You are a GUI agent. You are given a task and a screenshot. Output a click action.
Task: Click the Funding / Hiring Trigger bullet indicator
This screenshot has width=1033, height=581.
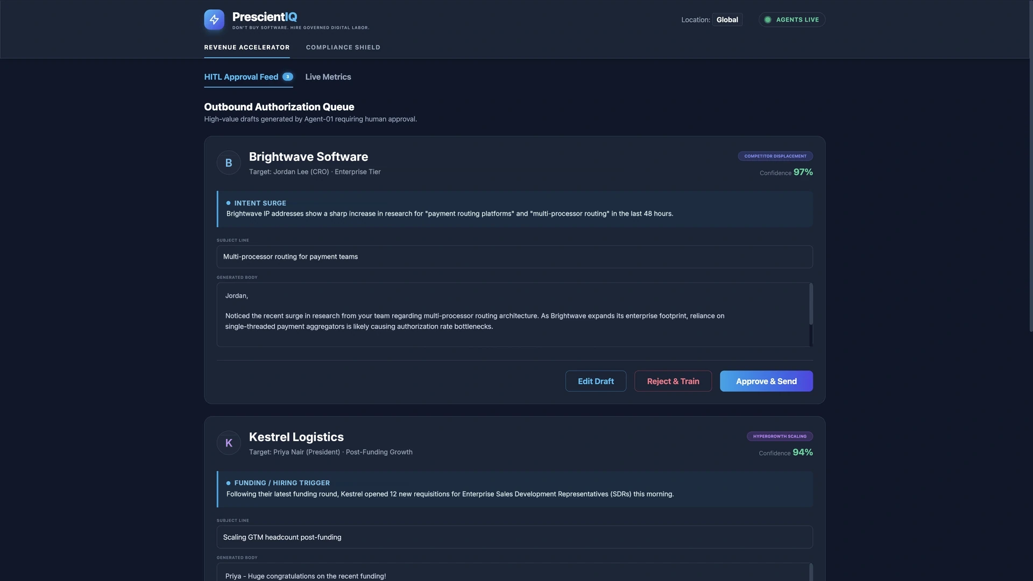click(229, 483)
